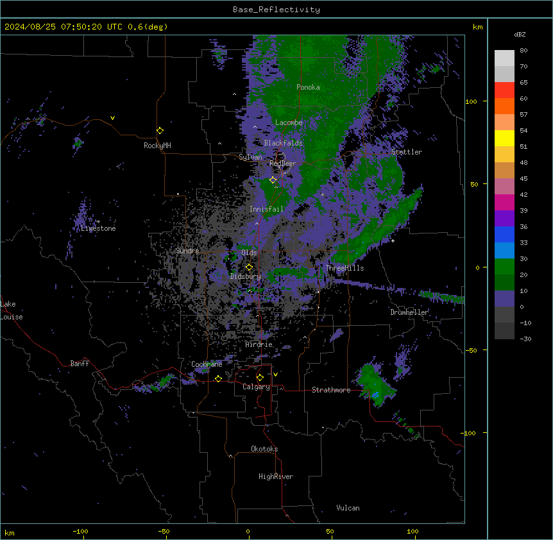Click the Lake Louise label
Image resolution: width=553 pixels, height=540 pixels.
[12, 310]
